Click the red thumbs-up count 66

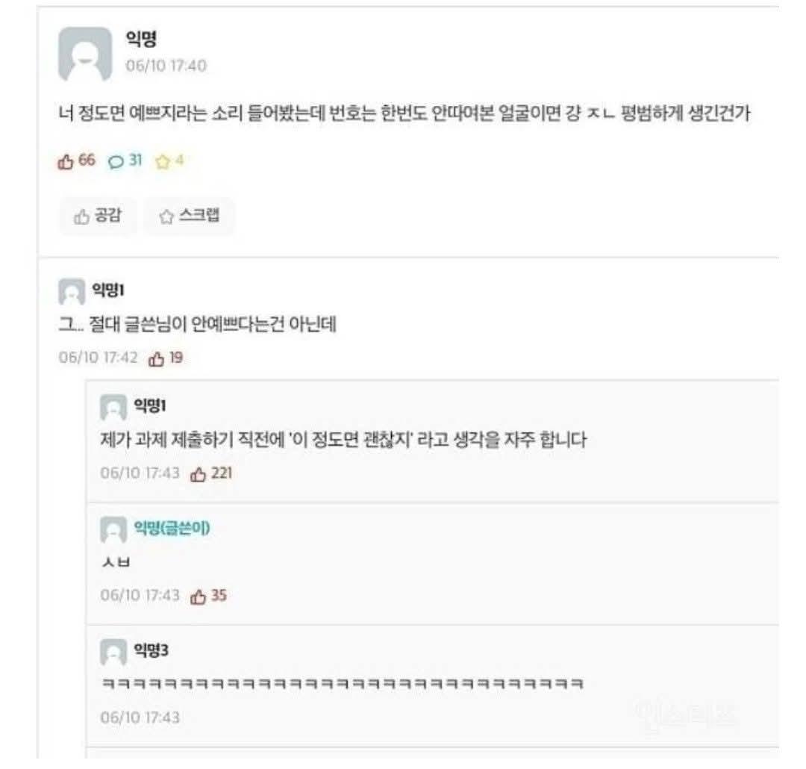(77, 161)
